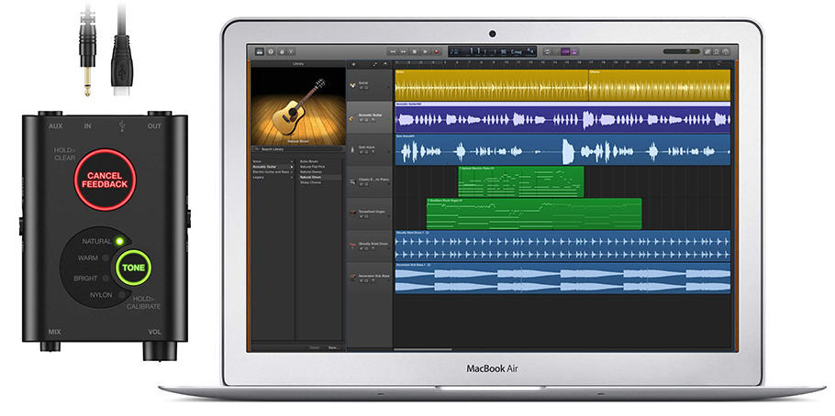
Task: Mute the Solo Voice track
Action: [361, 152]
